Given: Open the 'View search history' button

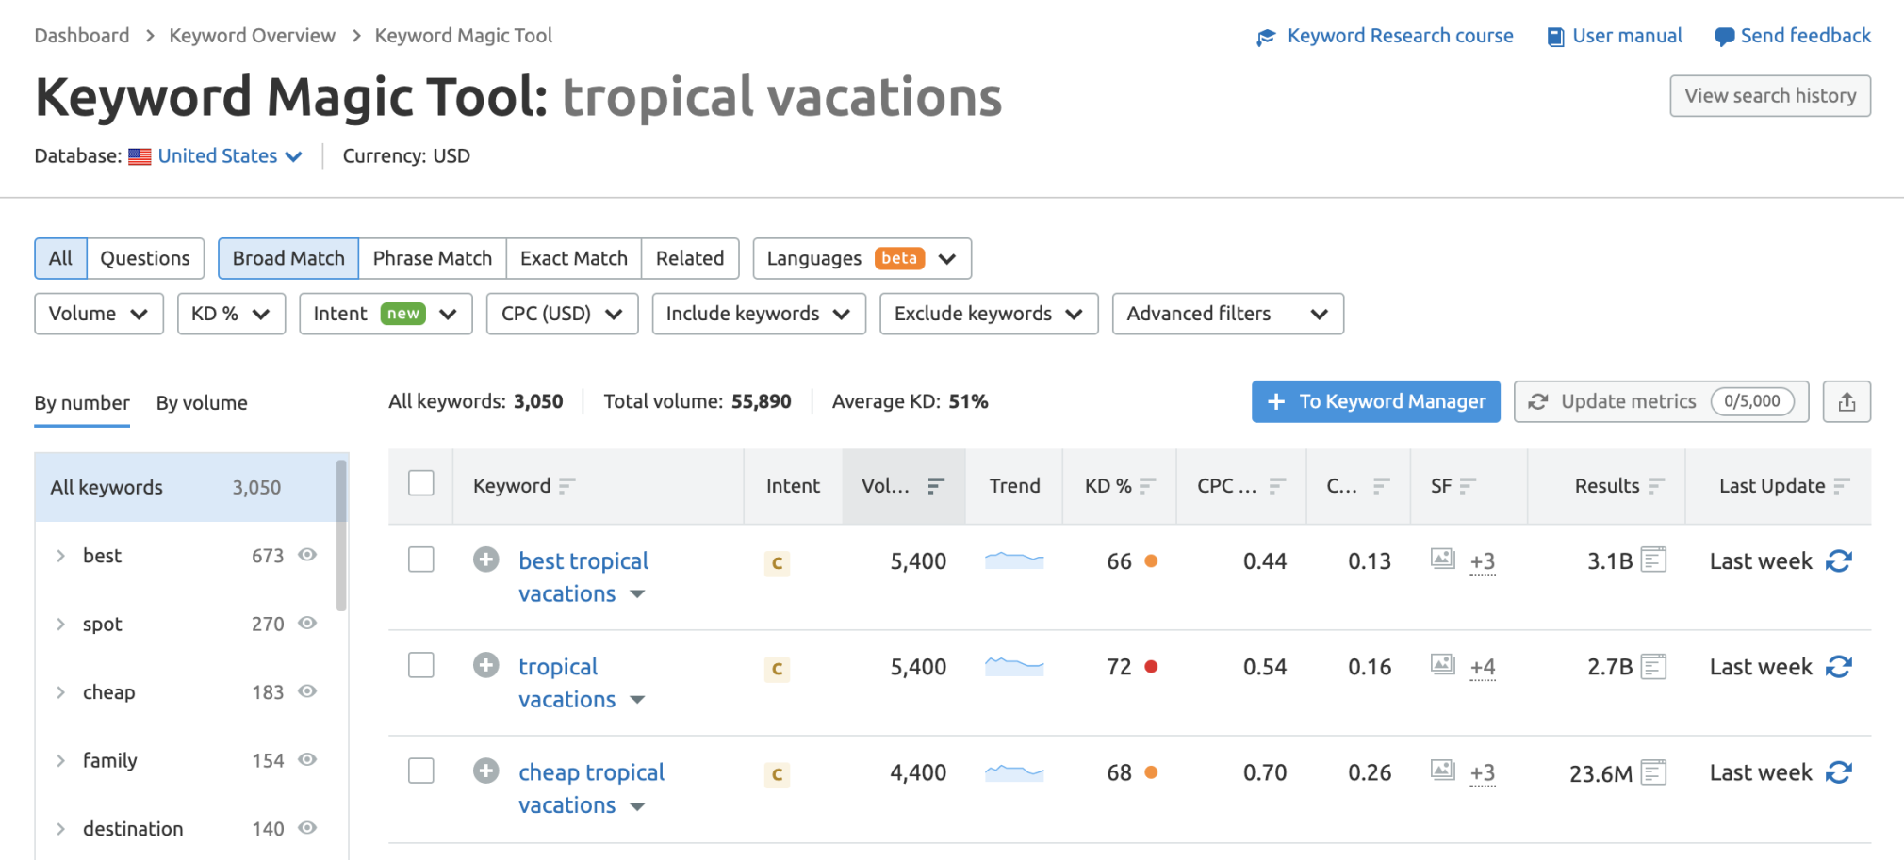Looking at the screenshot, I should [1769, 96].
